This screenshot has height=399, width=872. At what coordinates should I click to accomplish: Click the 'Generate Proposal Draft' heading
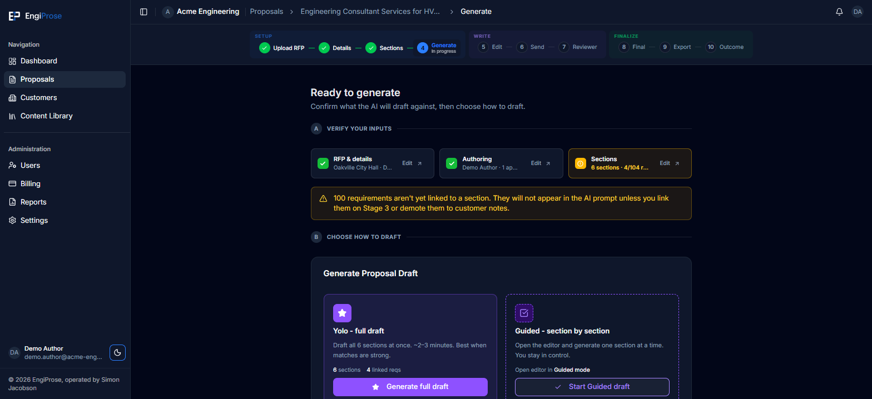370,273
